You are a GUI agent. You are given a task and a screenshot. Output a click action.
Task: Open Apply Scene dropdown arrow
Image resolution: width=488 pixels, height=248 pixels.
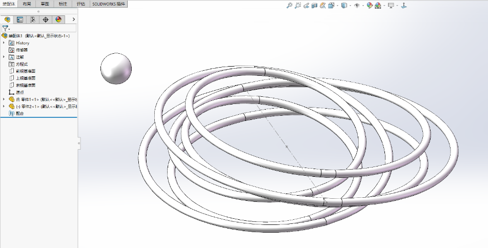click(384, 6)
